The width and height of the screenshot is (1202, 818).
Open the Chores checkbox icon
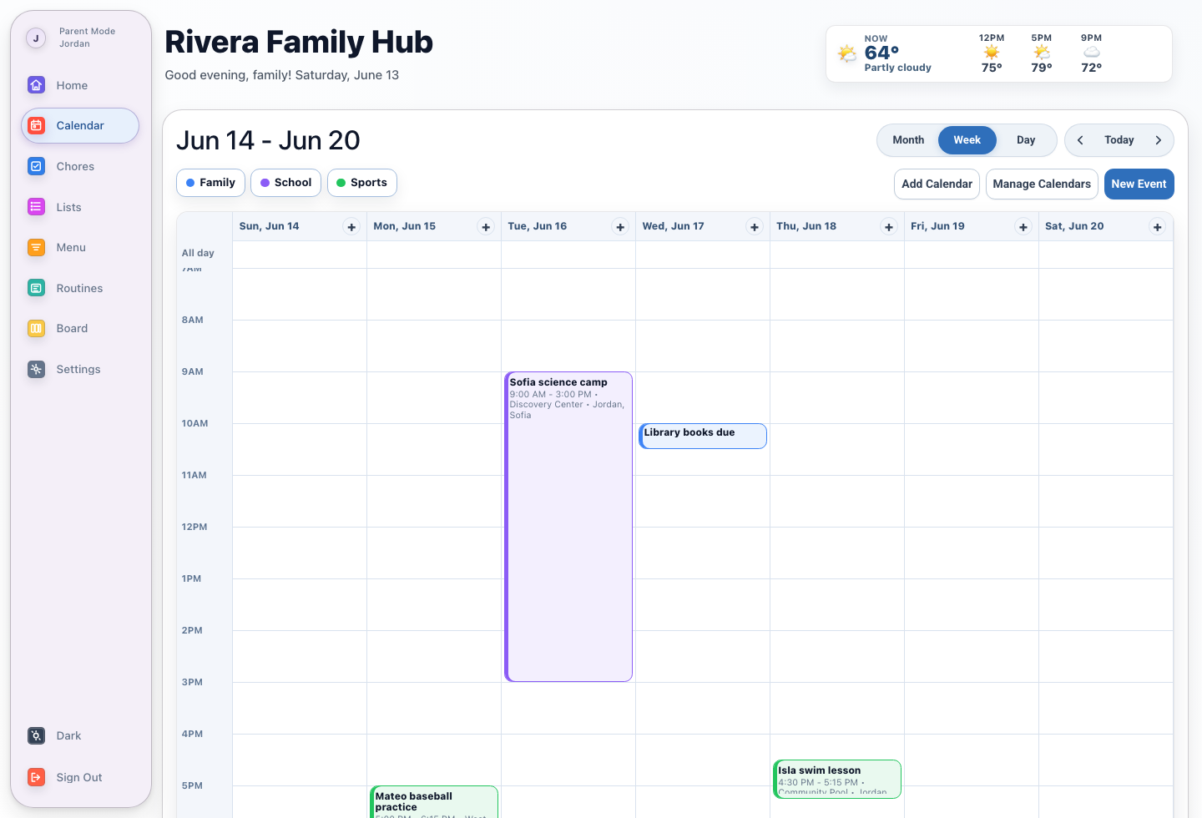(x=36, y=166)
